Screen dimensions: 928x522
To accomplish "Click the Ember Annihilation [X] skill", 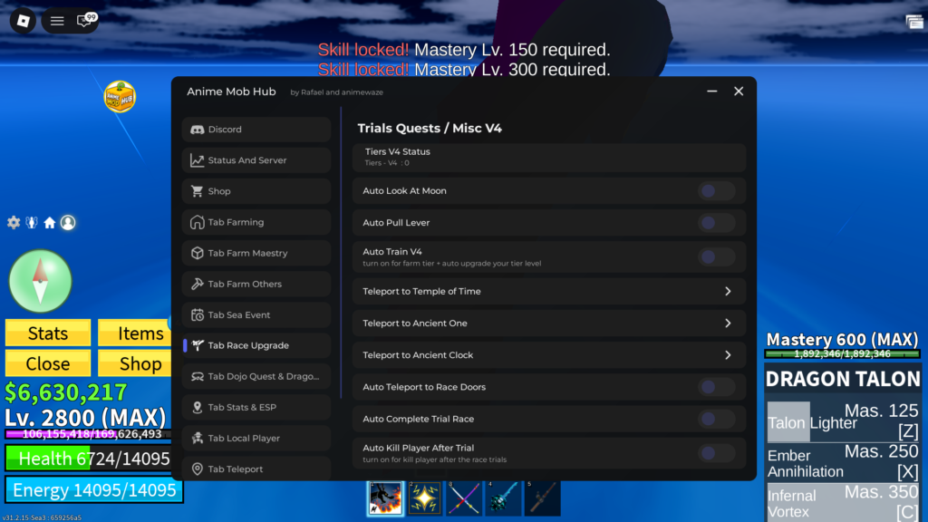I will click(843, 463).
